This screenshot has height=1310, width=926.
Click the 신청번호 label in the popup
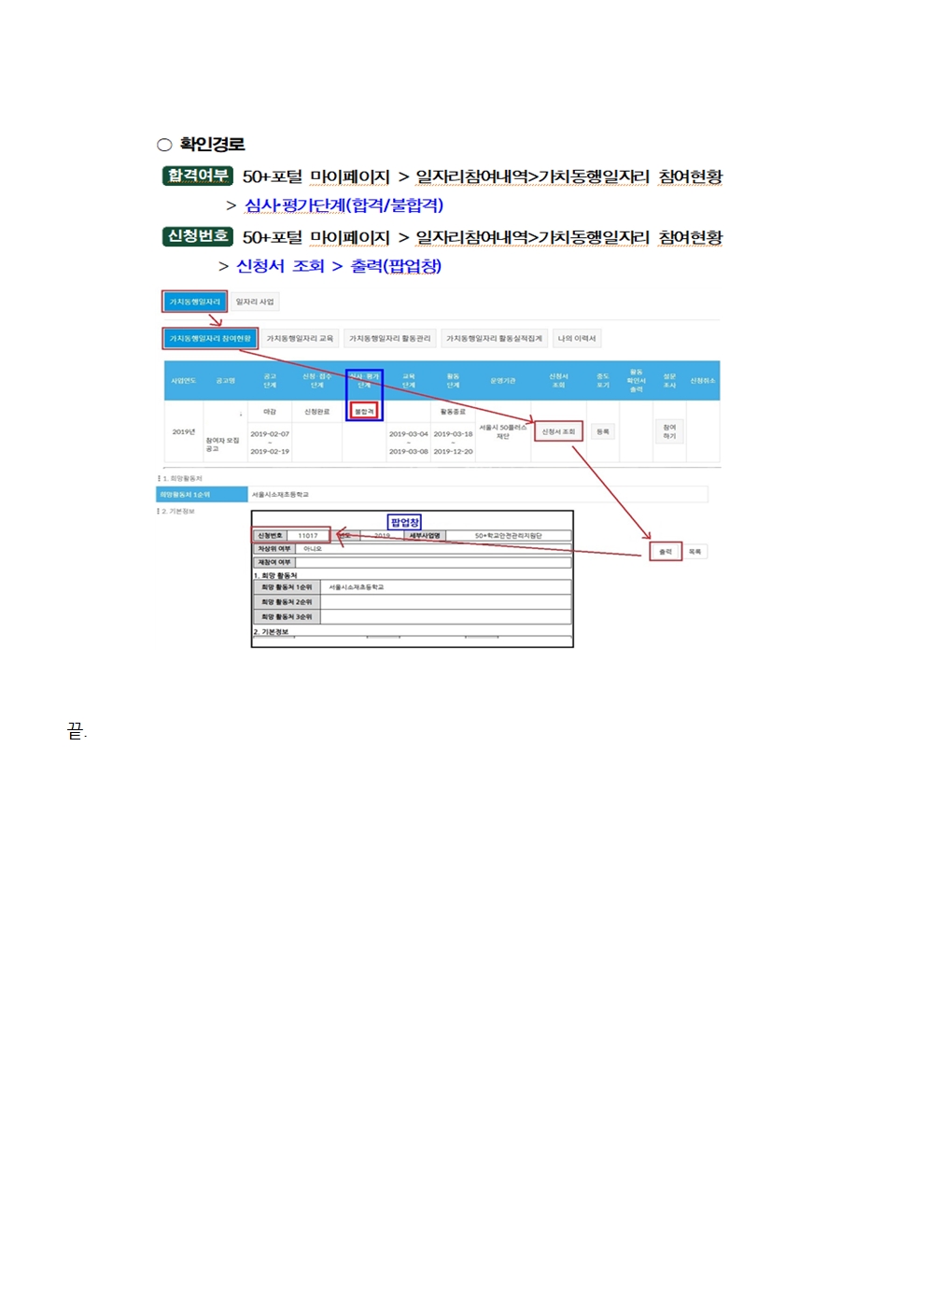(x=270, y=535)
